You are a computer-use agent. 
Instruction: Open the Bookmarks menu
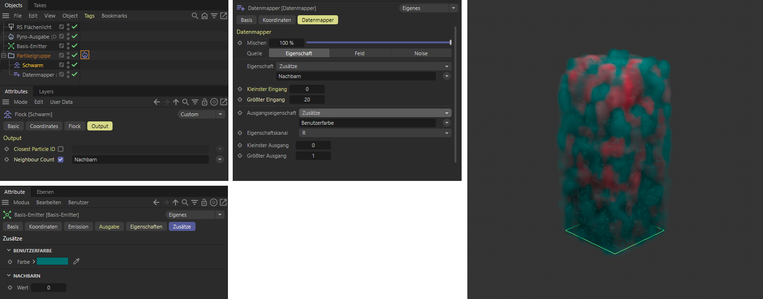[x=114, y=16]
